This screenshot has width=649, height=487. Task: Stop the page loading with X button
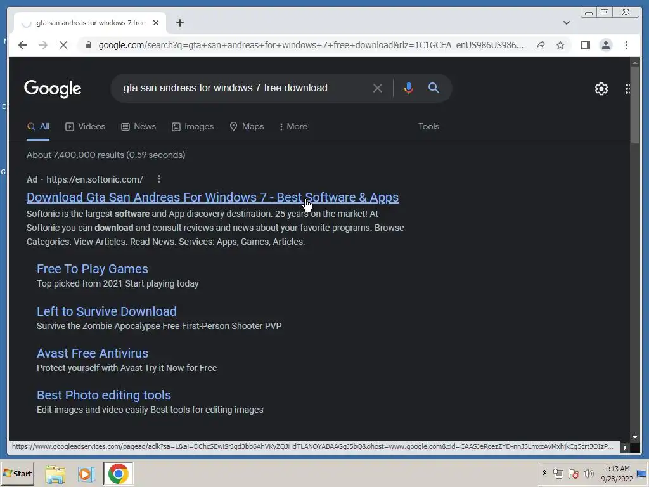63,45
